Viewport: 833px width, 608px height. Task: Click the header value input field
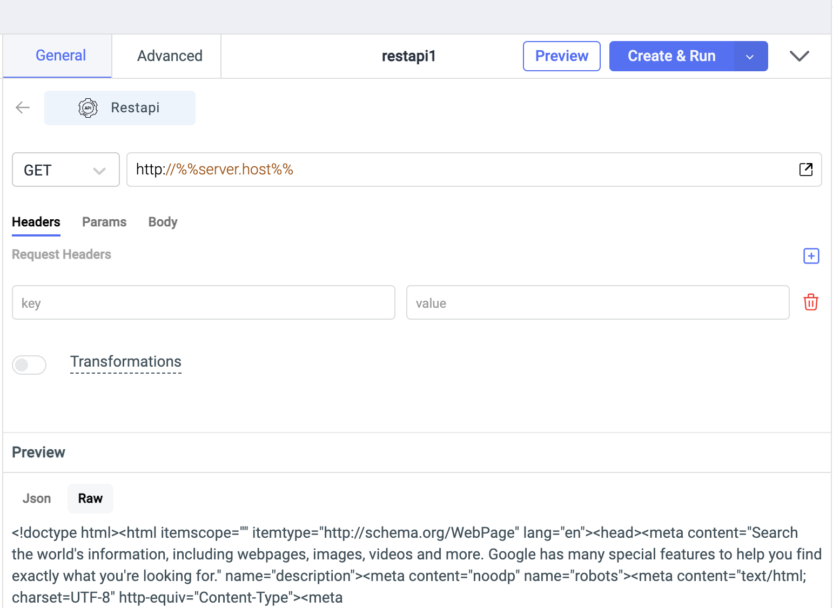pos(597,303)
